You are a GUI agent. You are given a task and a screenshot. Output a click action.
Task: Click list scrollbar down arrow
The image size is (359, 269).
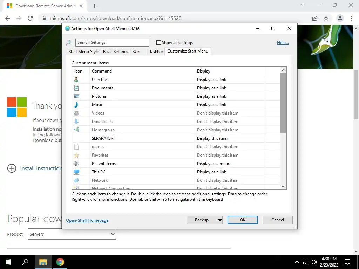point(283,186)
